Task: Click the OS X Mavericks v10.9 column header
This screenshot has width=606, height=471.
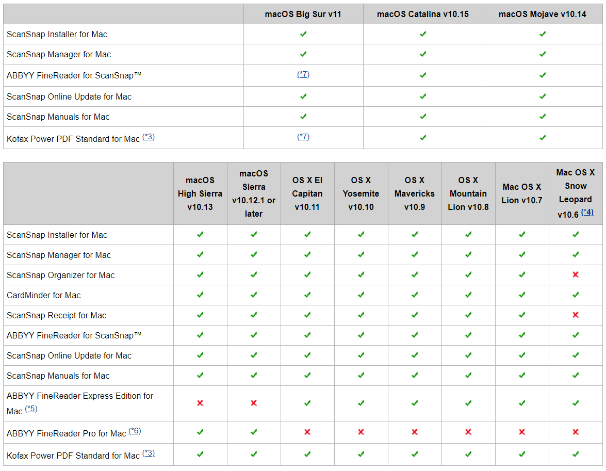Action: [415, 193]
